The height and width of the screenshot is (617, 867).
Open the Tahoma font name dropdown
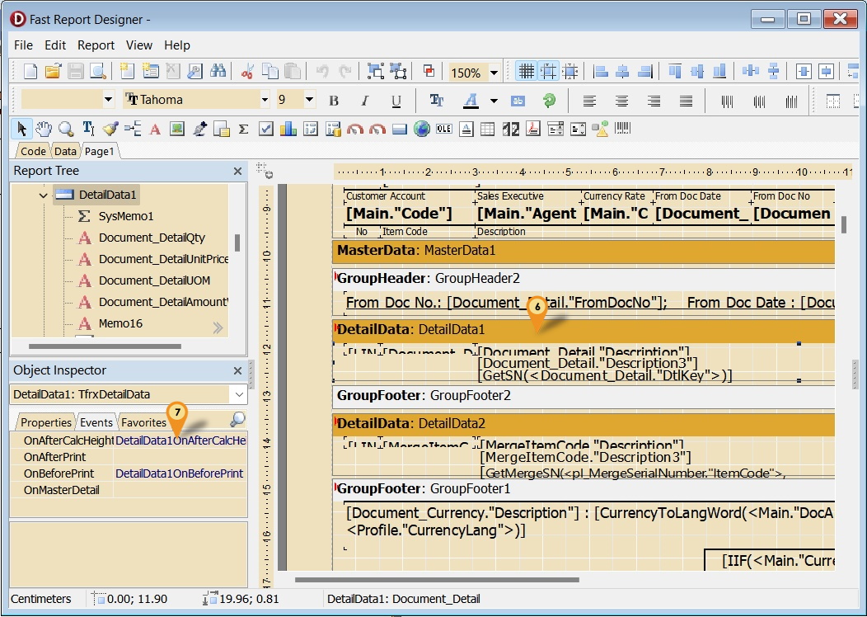(x=265, y=100)
